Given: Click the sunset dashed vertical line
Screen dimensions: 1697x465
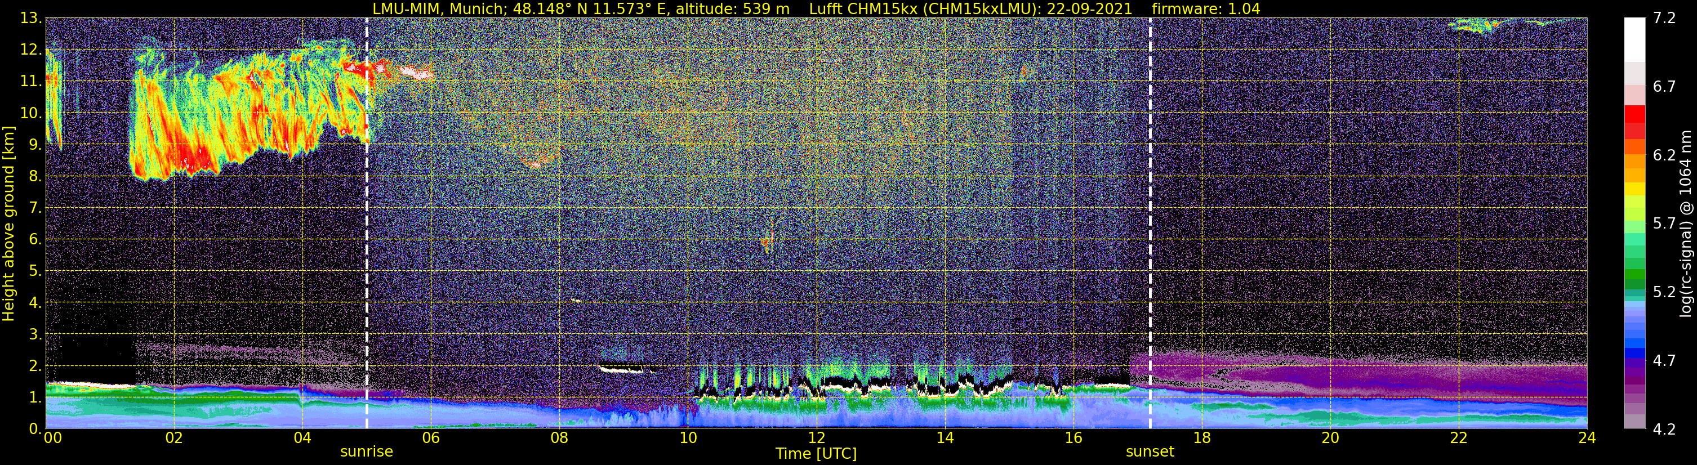Looking at the screenshot, I should [x=1151, y=223].
